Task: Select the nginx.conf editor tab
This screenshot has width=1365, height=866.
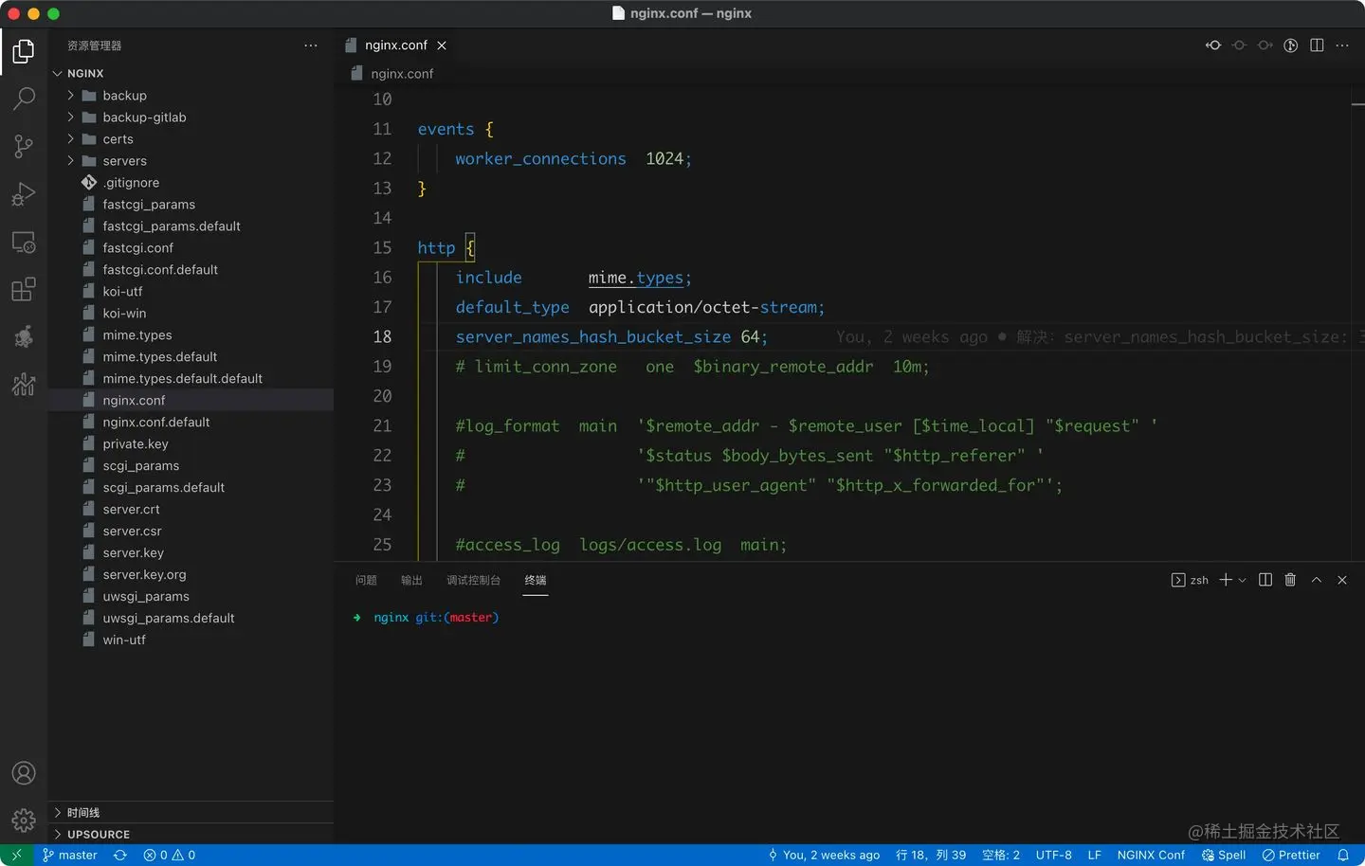Action: pyautogui.click(x=395, y=45)
